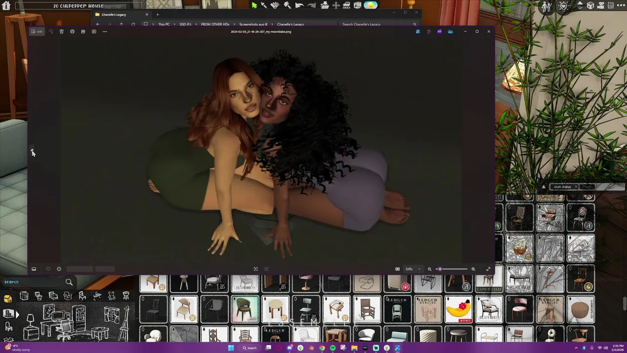Select the green rattan armchair thumbnail
The height and width of the screenshot is (353, 627).
245,310
